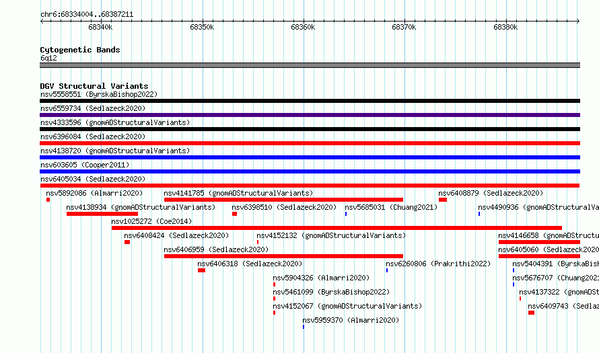599x353 pixels.
Task: Click the gray 6q12 cytogenetic band bar
Action: click(x=310, y=65)
